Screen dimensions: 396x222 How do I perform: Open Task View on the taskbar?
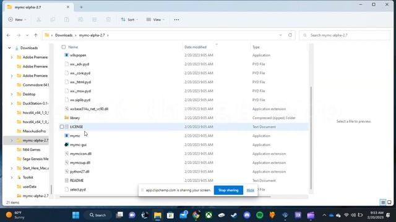[x=119, y=215]
